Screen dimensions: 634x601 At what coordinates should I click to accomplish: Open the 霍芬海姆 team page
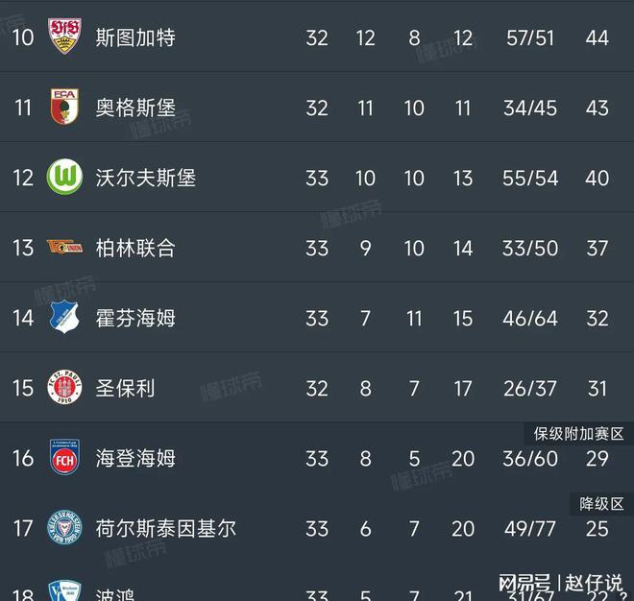(x=135, y=318)
